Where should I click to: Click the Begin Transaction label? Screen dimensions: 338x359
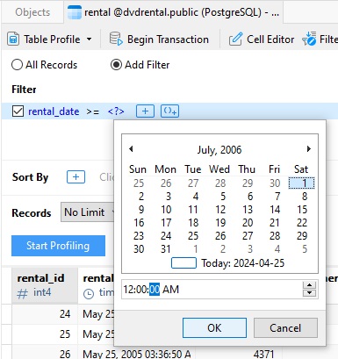point(168,39)
